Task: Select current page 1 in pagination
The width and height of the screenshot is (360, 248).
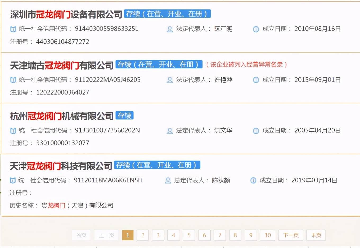Action: coord(128,235)
